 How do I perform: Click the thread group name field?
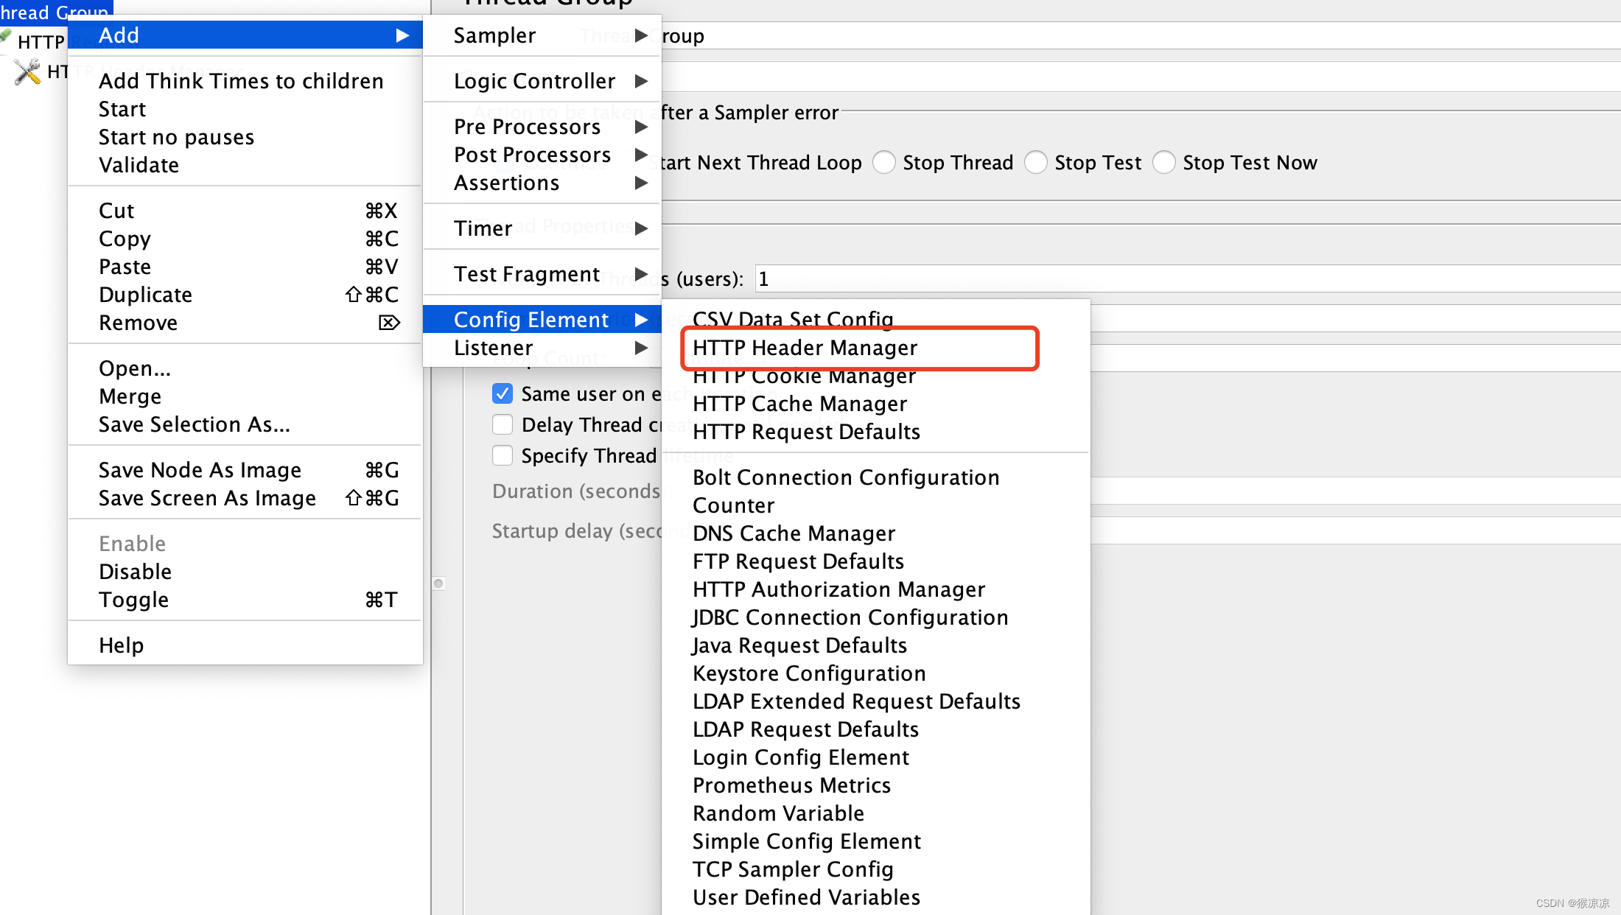click(1141, 35)
